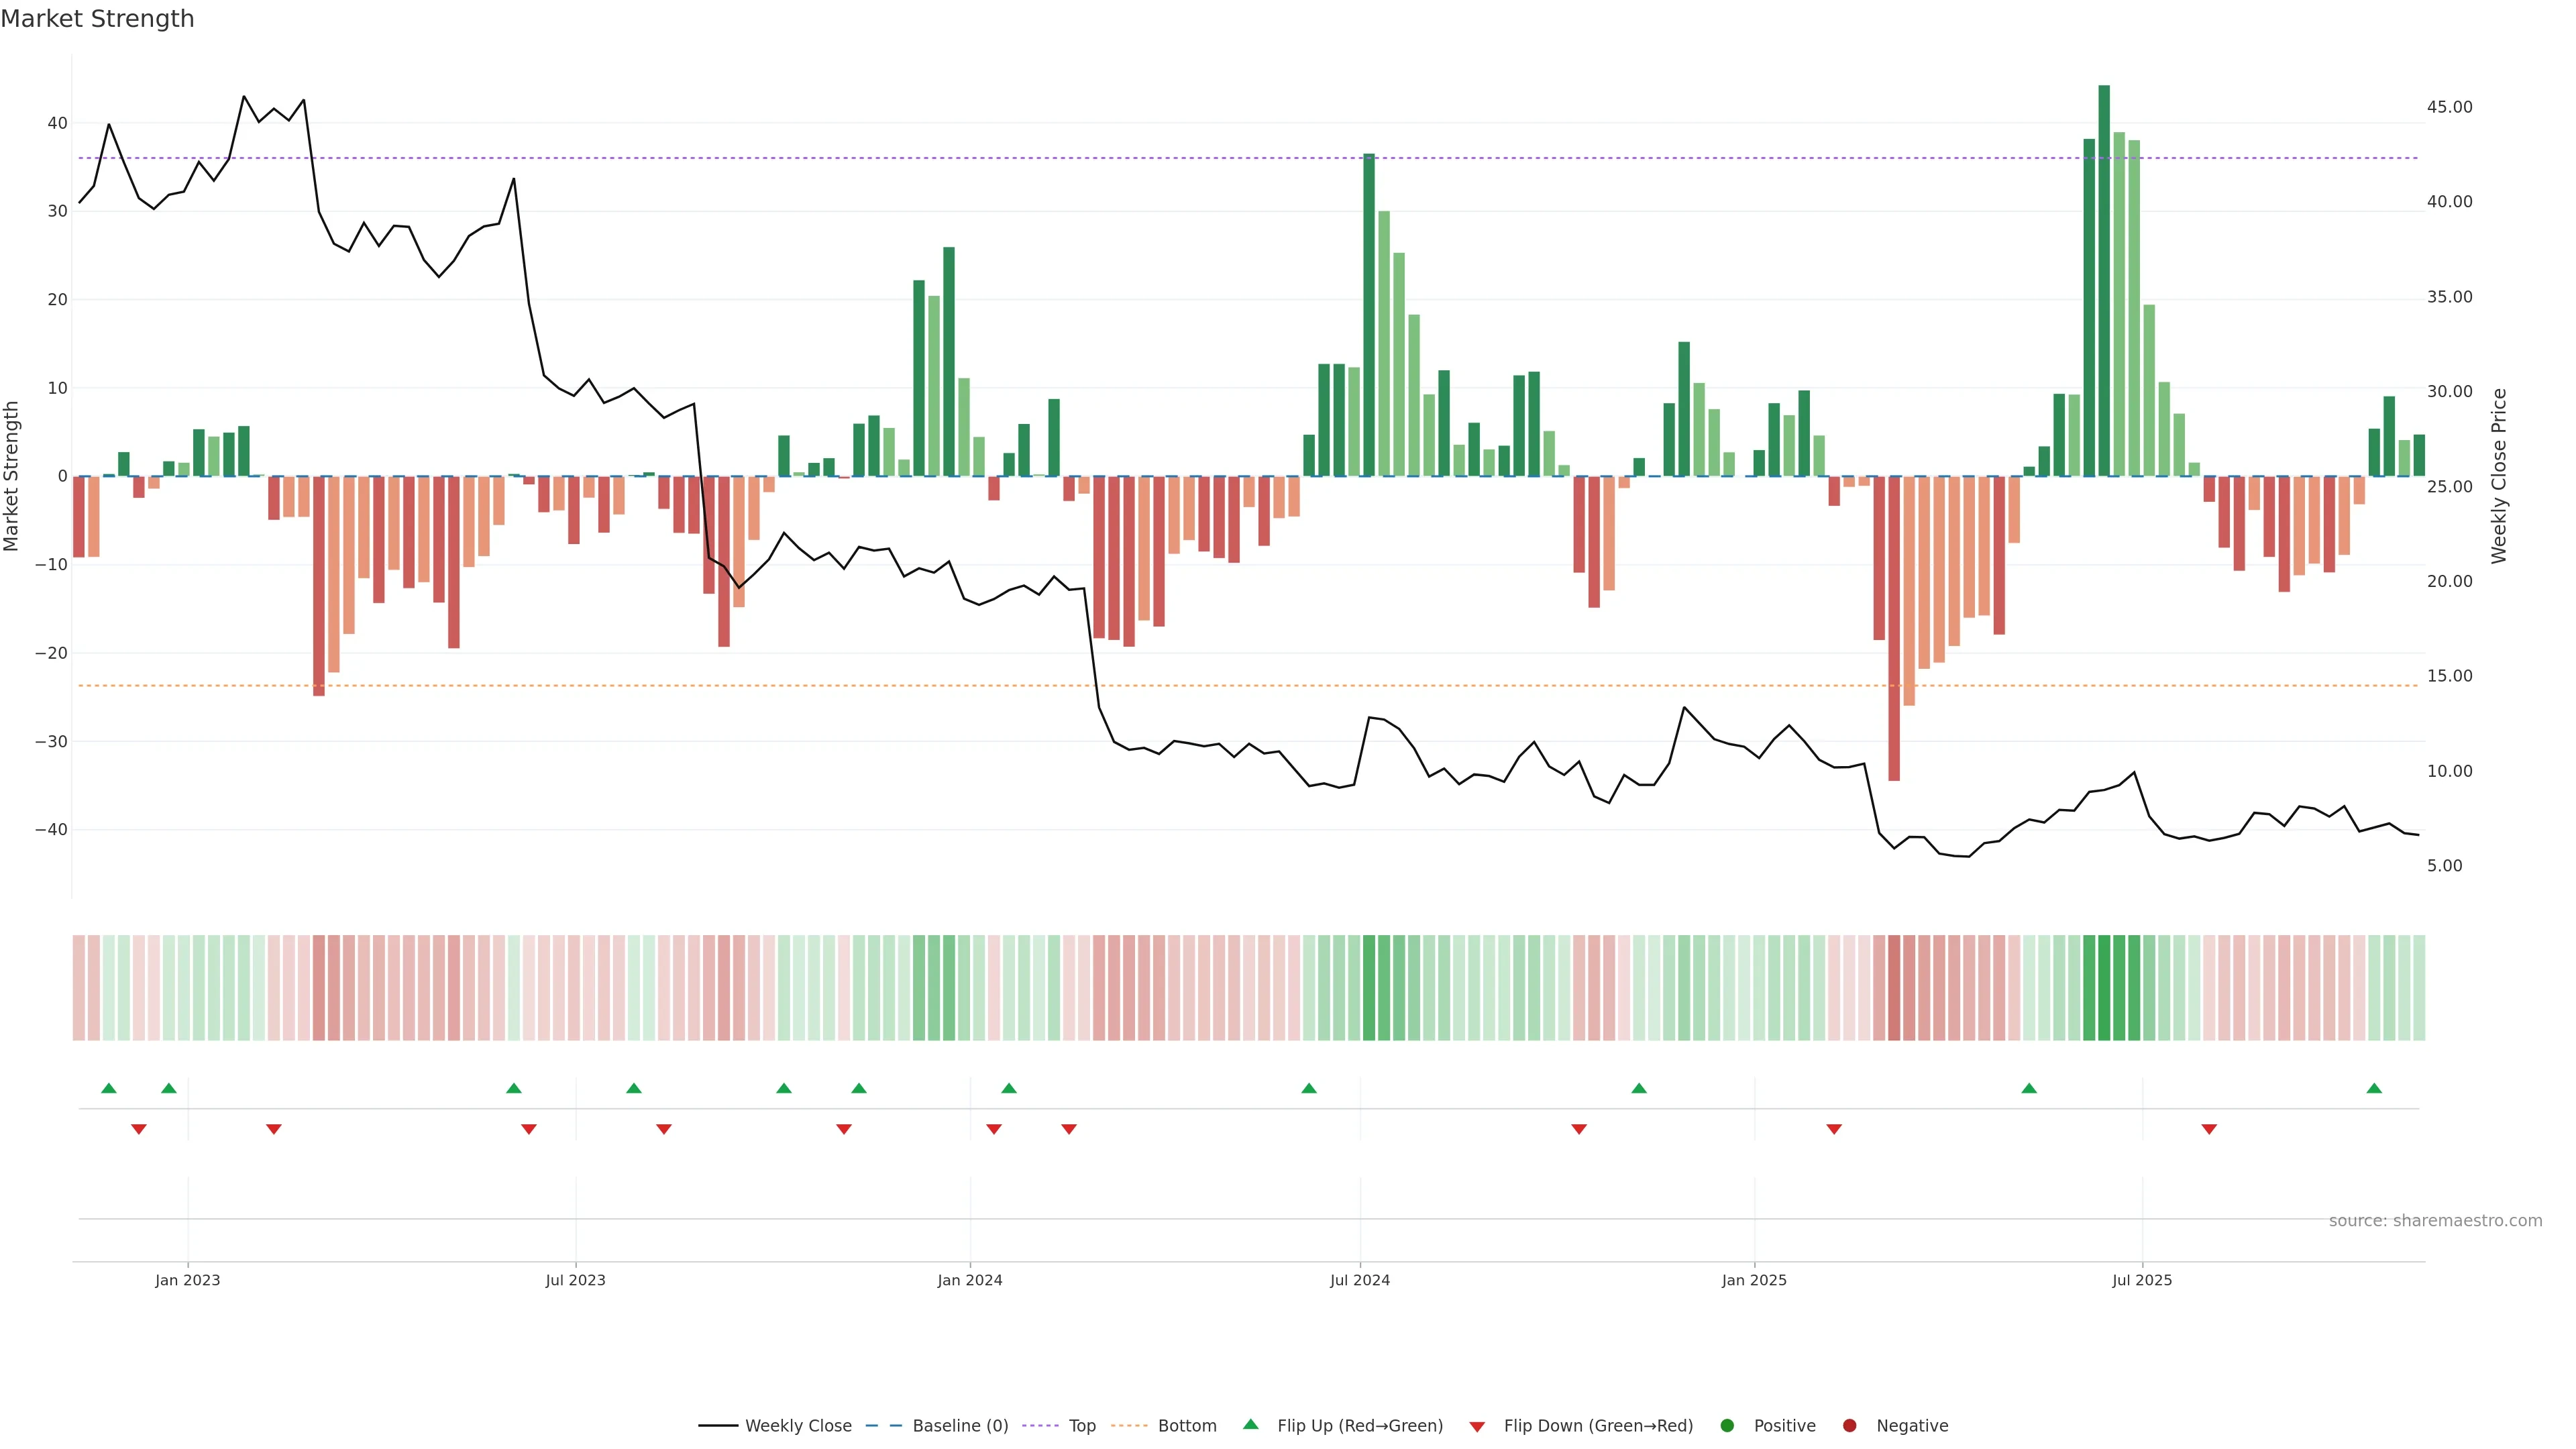
Task: Click the Jan 2023 x-axis label
Action: point(187,1280)
